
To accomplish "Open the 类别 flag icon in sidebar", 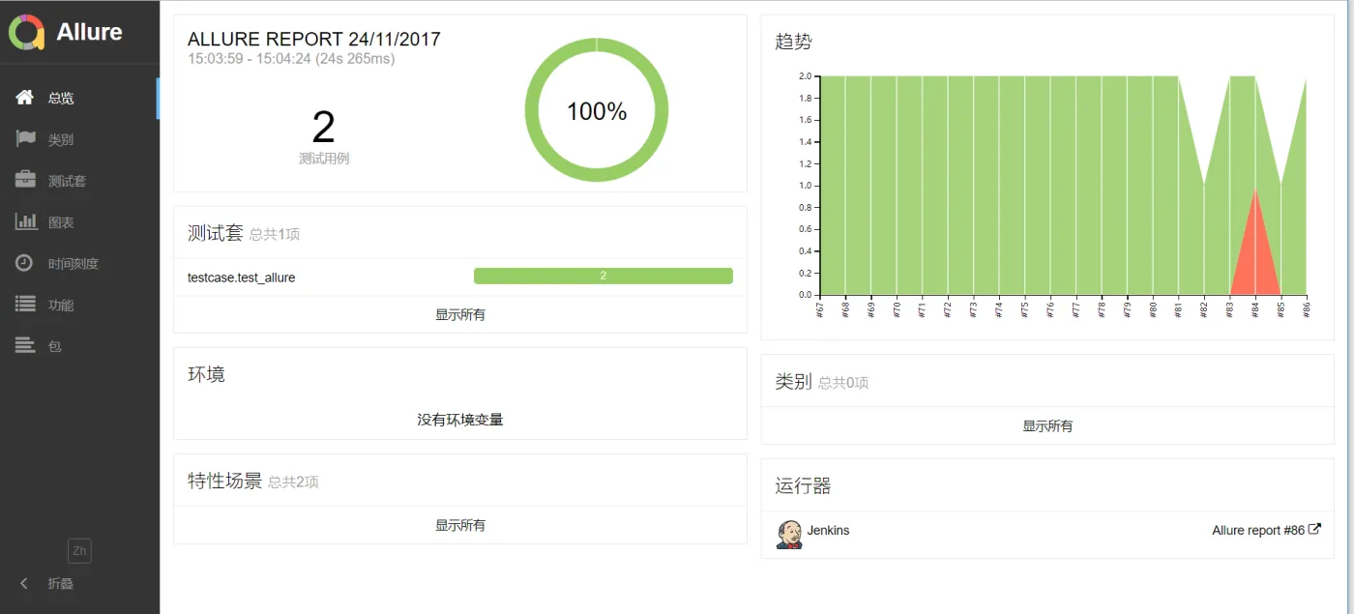I will click(26, 139).
